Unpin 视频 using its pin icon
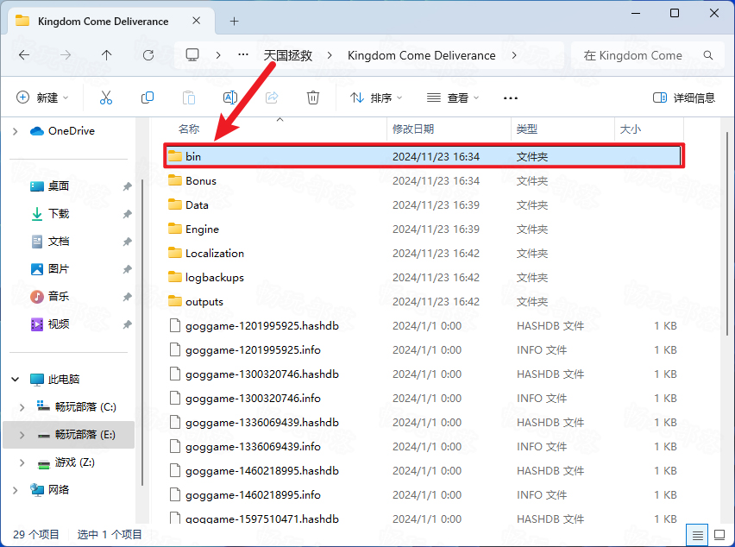 [x=127, y=324]
